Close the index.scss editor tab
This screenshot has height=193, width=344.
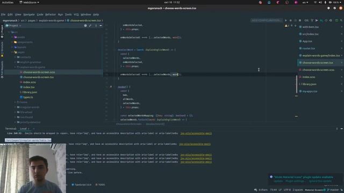342,77
